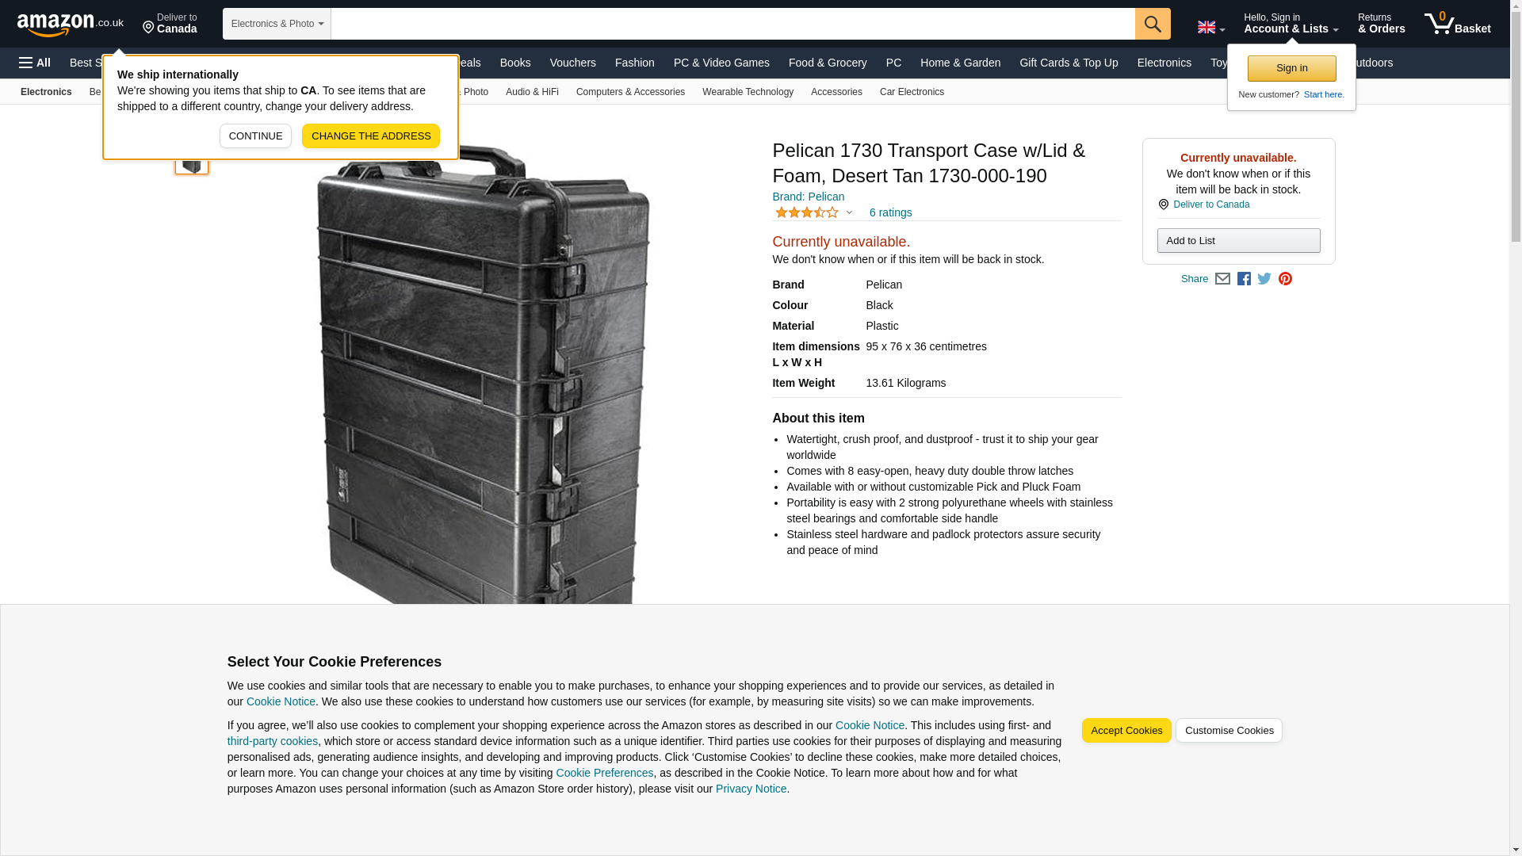This screenshot has height=856, width=1522.
Task: Expand Electronics & Photo search category dropdown
Action: point(277,24)
